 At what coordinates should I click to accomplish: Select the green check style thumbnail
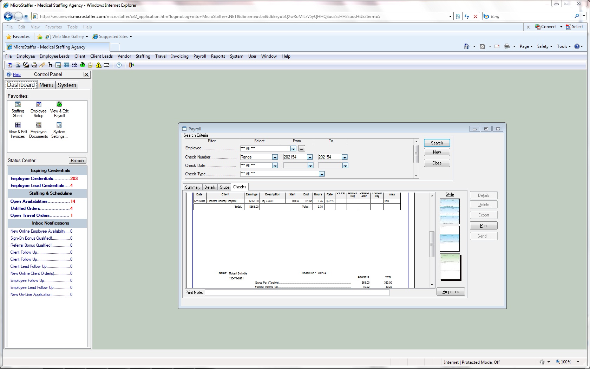click(x=450, y=267)
